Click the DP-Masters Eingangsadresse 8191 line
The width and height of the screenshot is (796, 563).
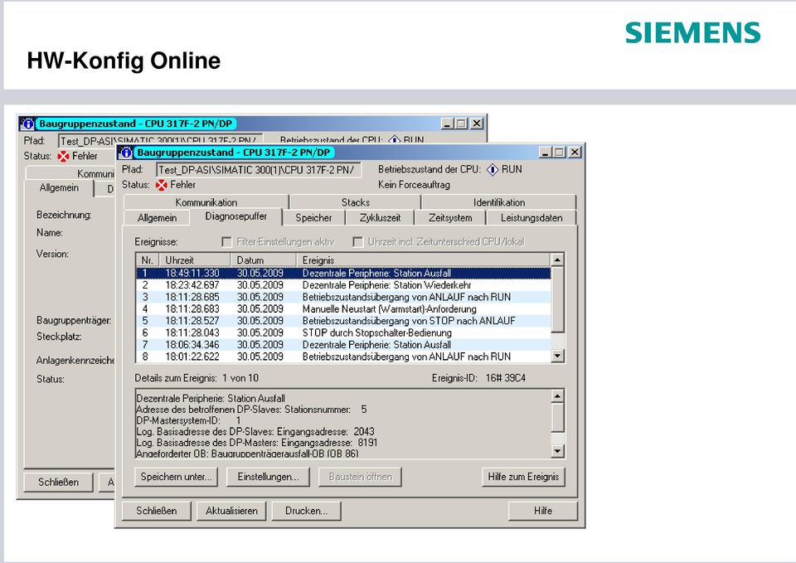[x=257, y=444]
